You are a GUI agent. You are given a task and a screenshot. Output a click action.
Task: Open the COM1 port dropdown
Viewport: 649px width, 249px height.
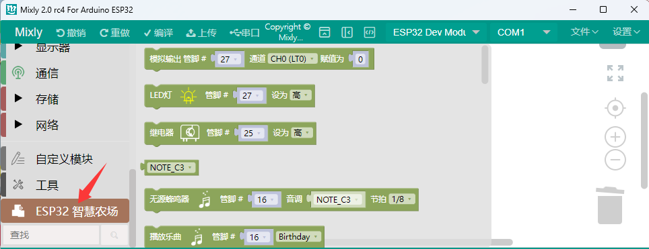[523, 32]
